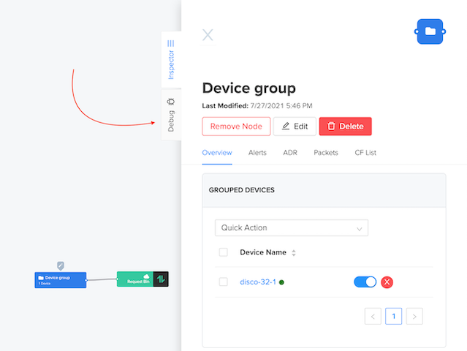This screenshot has width=467, height=351.
Task: Toggle the disco-32-1 device switch
Action: pos(365,282)
